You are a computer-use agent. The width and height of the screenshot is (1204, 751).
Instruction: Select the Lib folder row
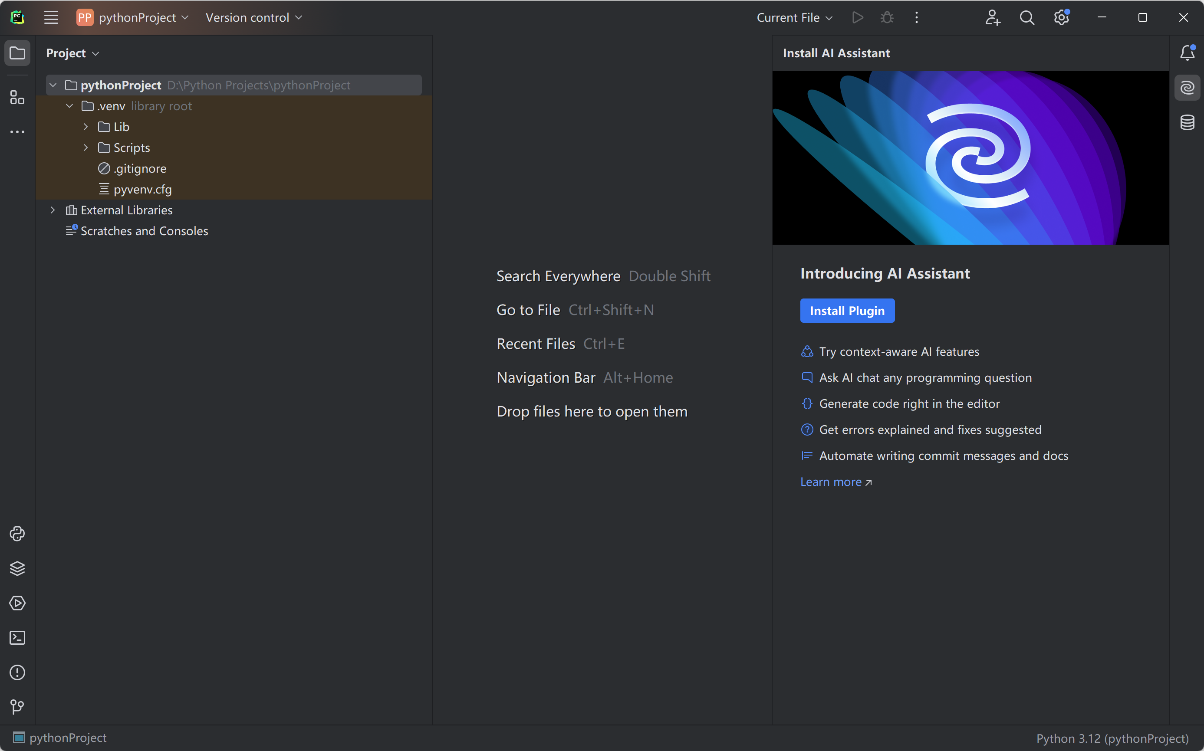234,127
